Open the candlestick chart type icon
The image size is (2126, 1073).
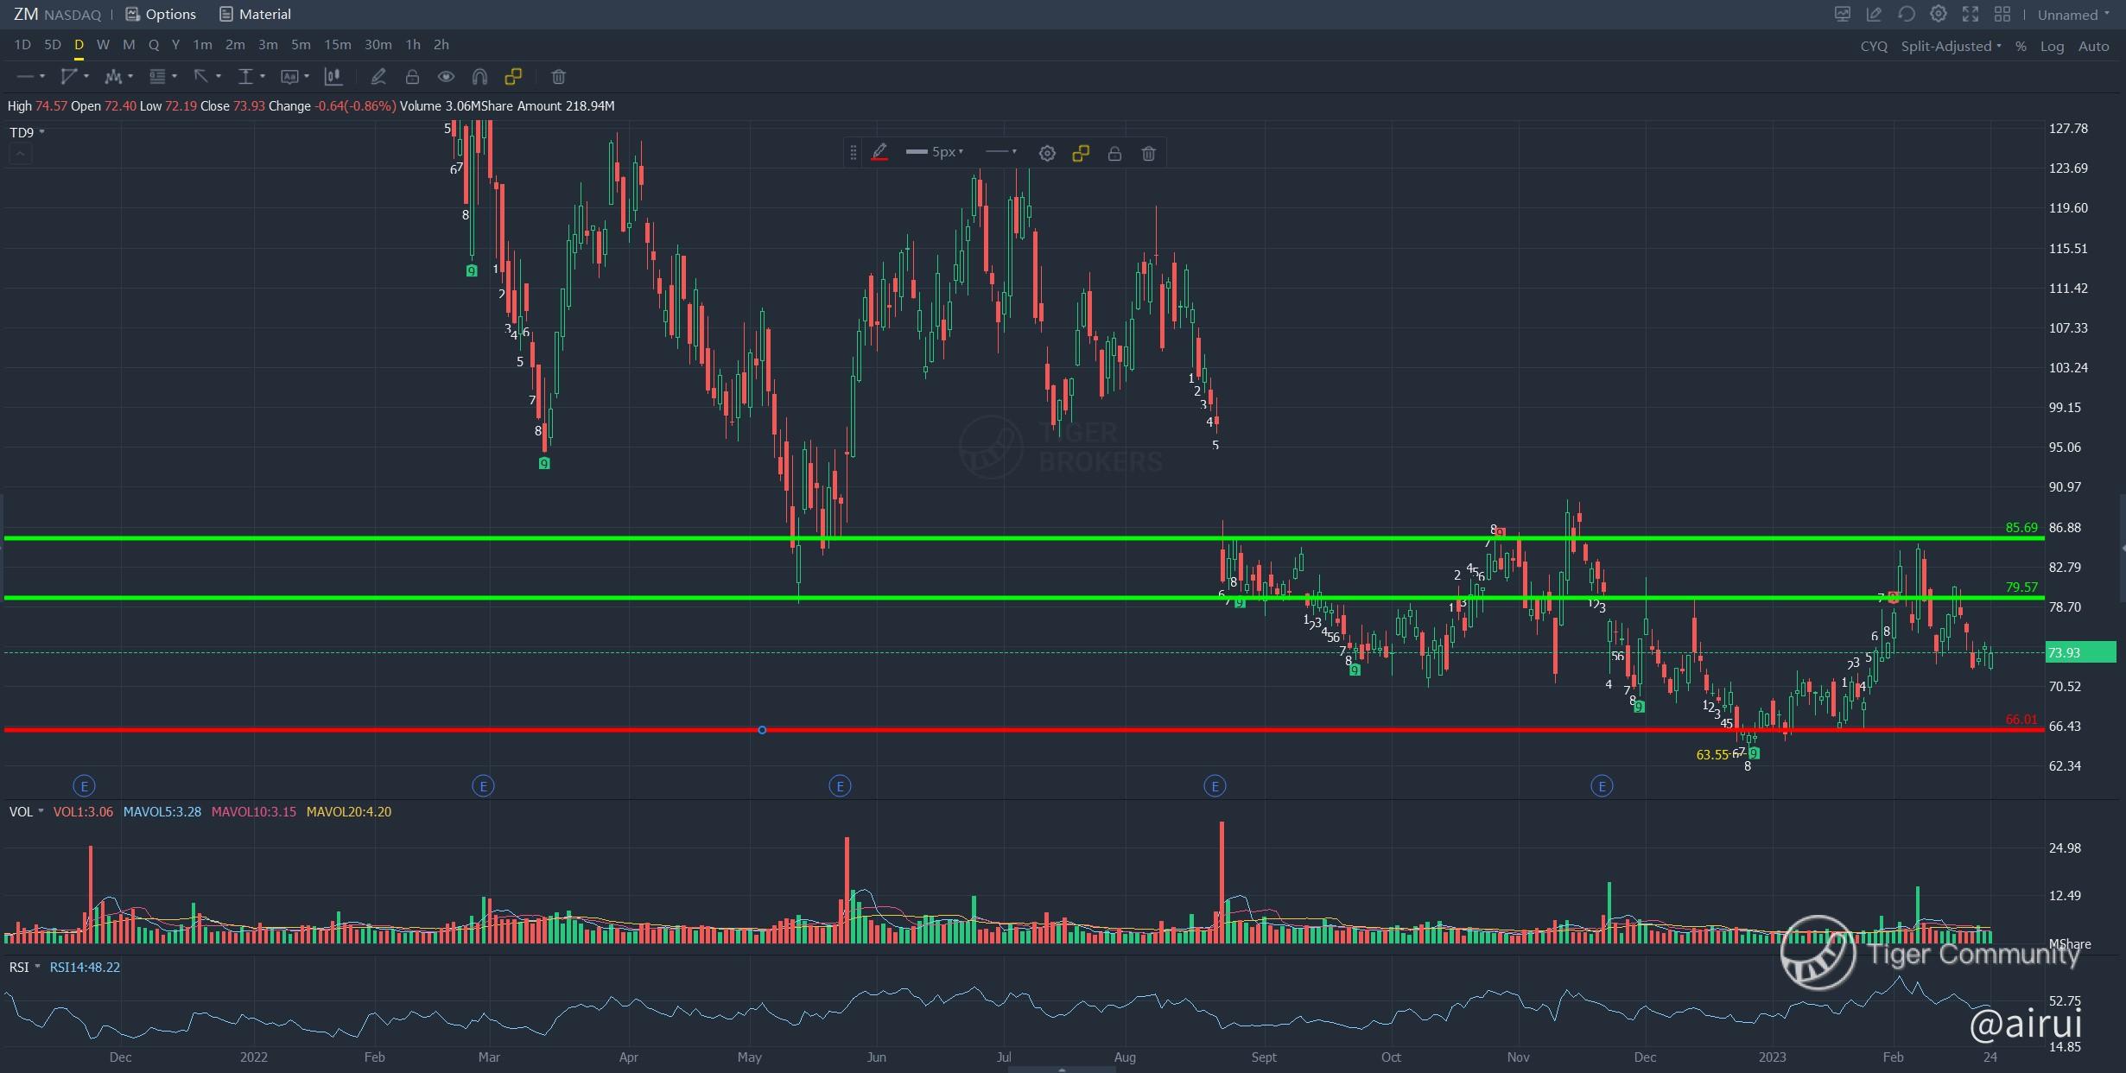(333, 77)
